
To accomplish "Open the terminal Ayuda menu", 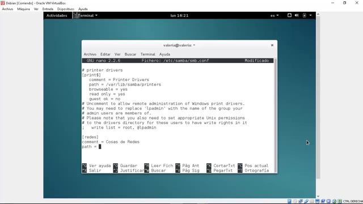I will 164,54.
